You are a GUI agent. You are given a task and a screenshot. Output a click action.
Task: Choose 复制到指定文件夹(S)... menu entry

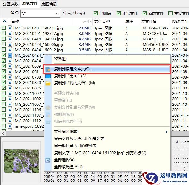point(107,69)
